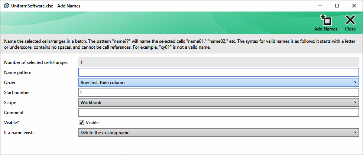Click the Scope dropdown chevron
The height and width of the screenshot is (155, 363).
[x=355, y=102]
